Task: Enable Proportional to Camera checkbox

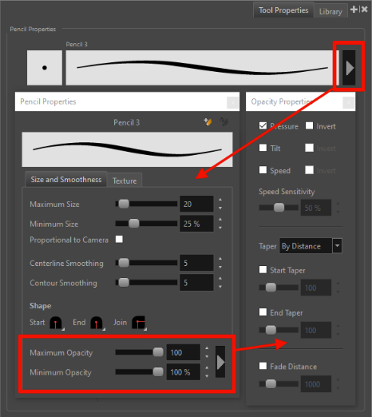Action: [x=119, y=239]
